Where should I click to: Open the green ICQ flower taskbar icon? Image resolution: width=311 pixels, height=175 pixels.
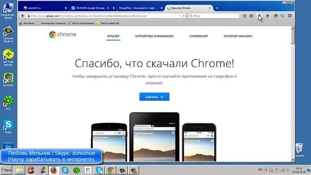tap(77, 170)
